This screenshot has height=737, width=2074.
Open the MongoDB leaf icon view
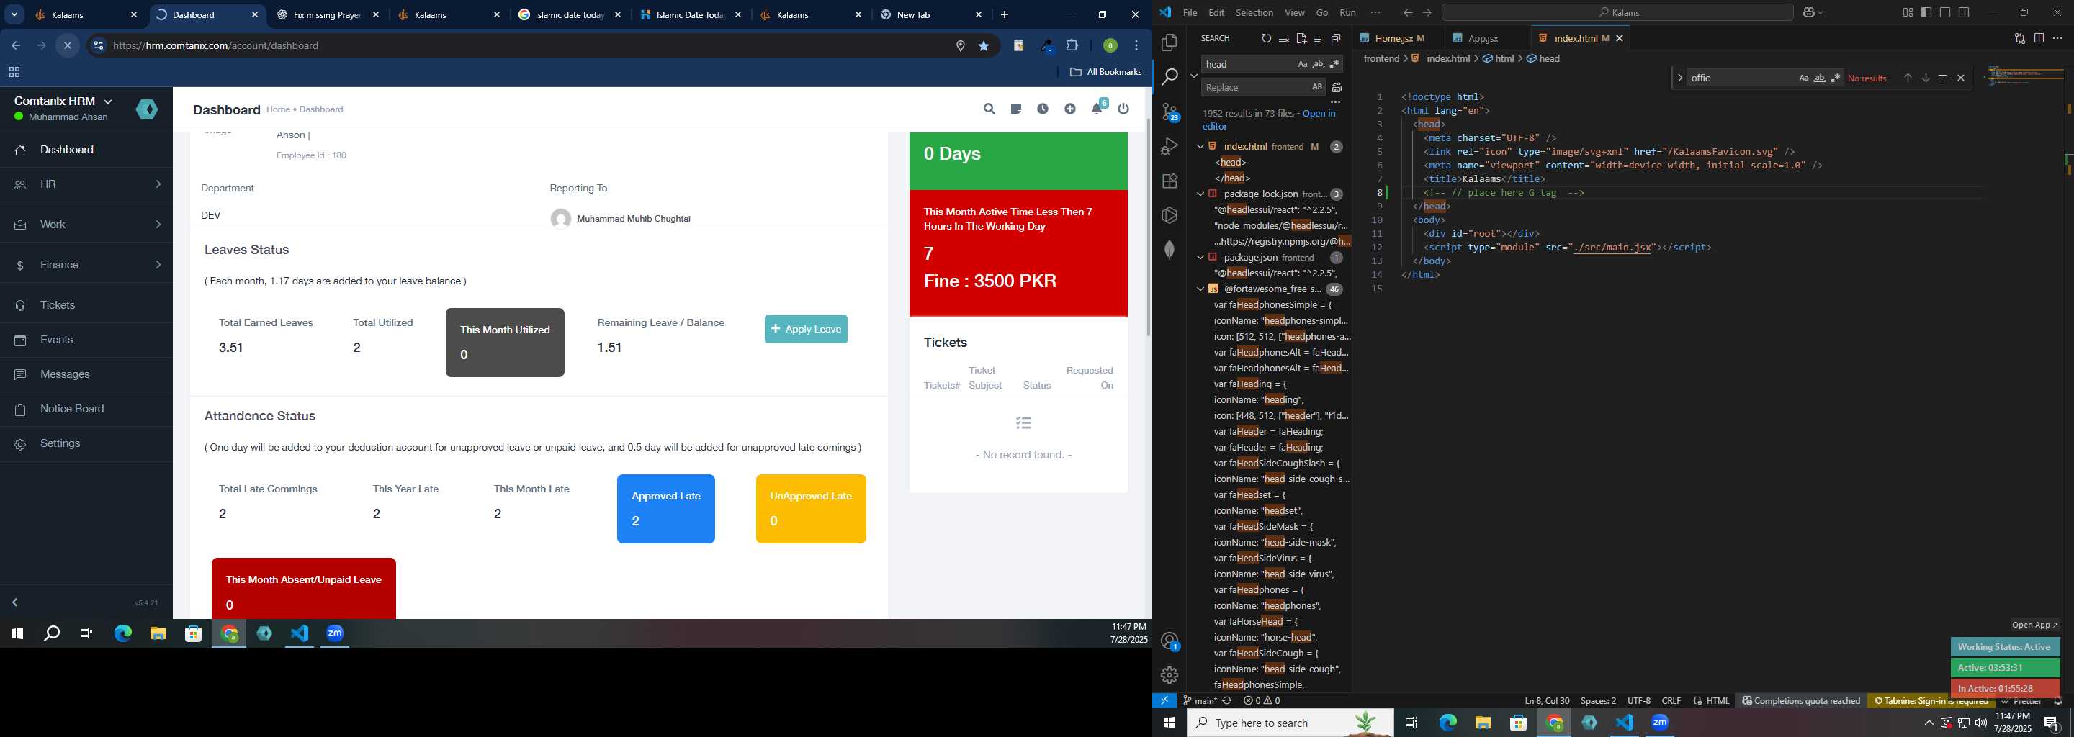1169,250
